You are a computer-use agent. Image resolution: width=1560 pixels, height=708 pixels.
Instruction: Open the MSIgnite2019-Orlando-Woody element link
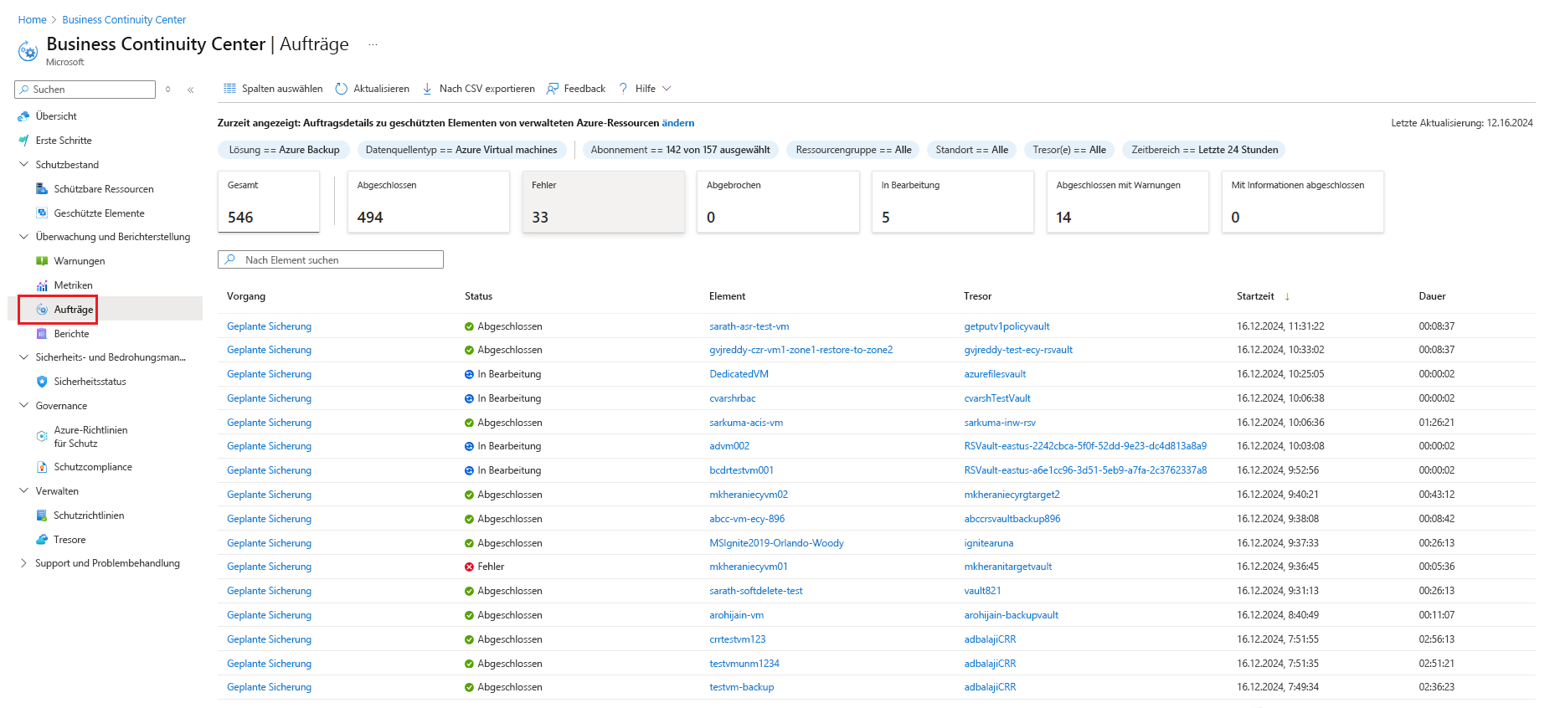[776, 543]
